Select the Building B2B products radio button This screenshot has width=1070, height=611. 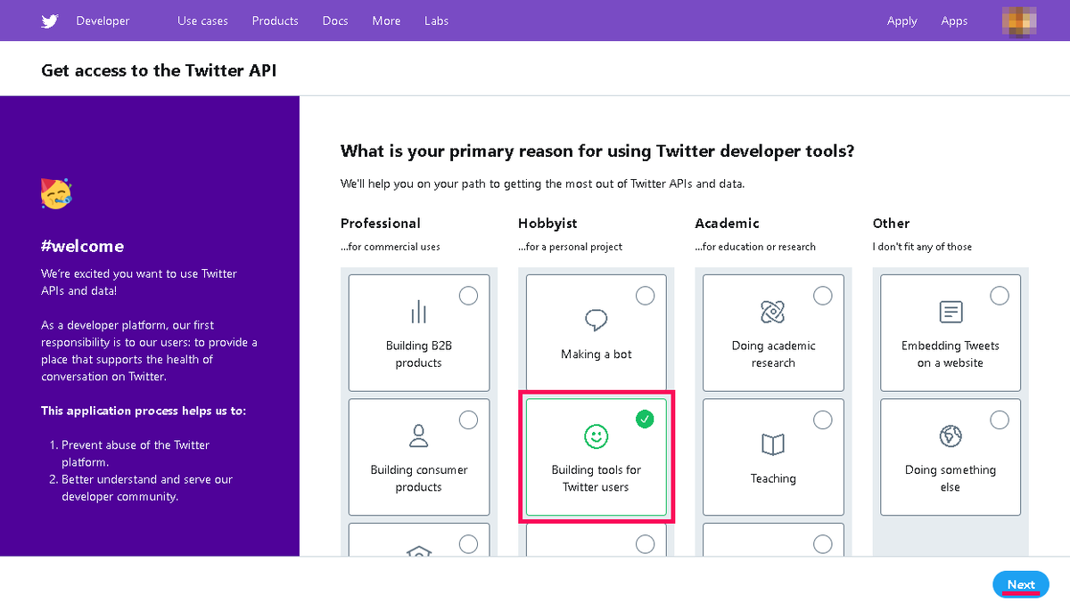(468, 296)
